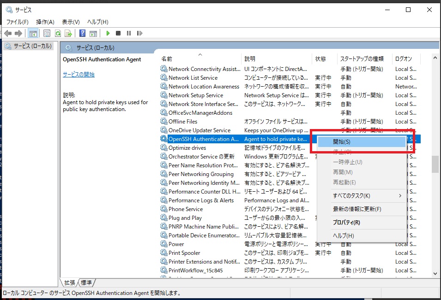Select Network Setup Service gear icon
Viewport: 441px width, 300px height.
(163, 95)
